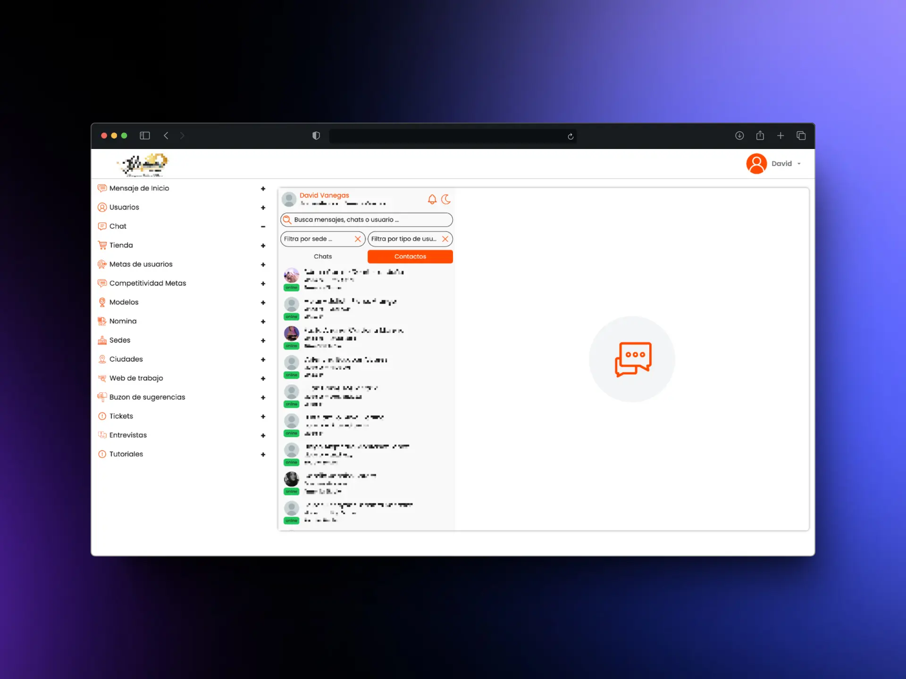Click the Buzon de sugerencias mailbox icon
This screenshot has width=906, height=679.
[102, 397]
